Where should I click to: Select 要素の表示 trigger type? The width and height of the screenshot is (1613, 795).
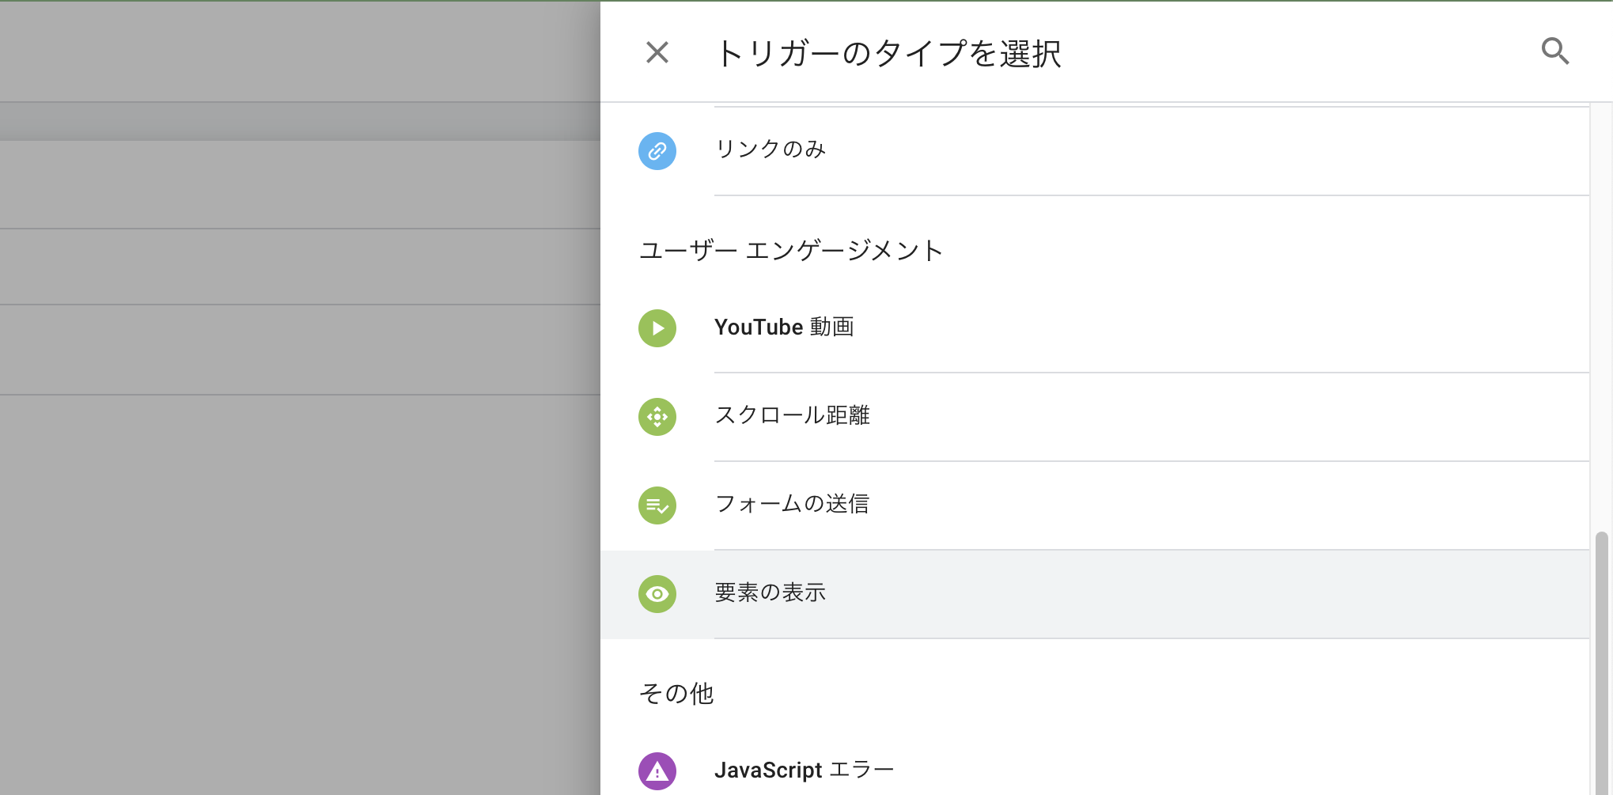1095,594
